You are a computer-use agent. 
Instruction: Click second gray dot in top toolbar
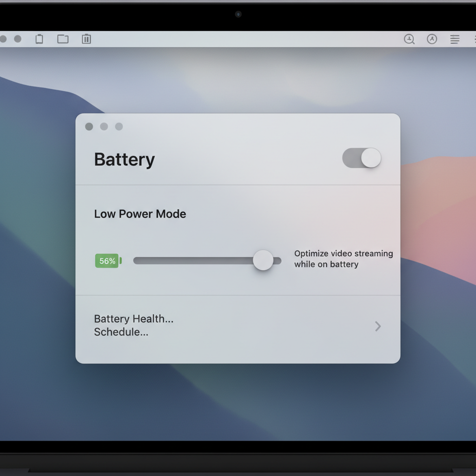click(18, 39)
